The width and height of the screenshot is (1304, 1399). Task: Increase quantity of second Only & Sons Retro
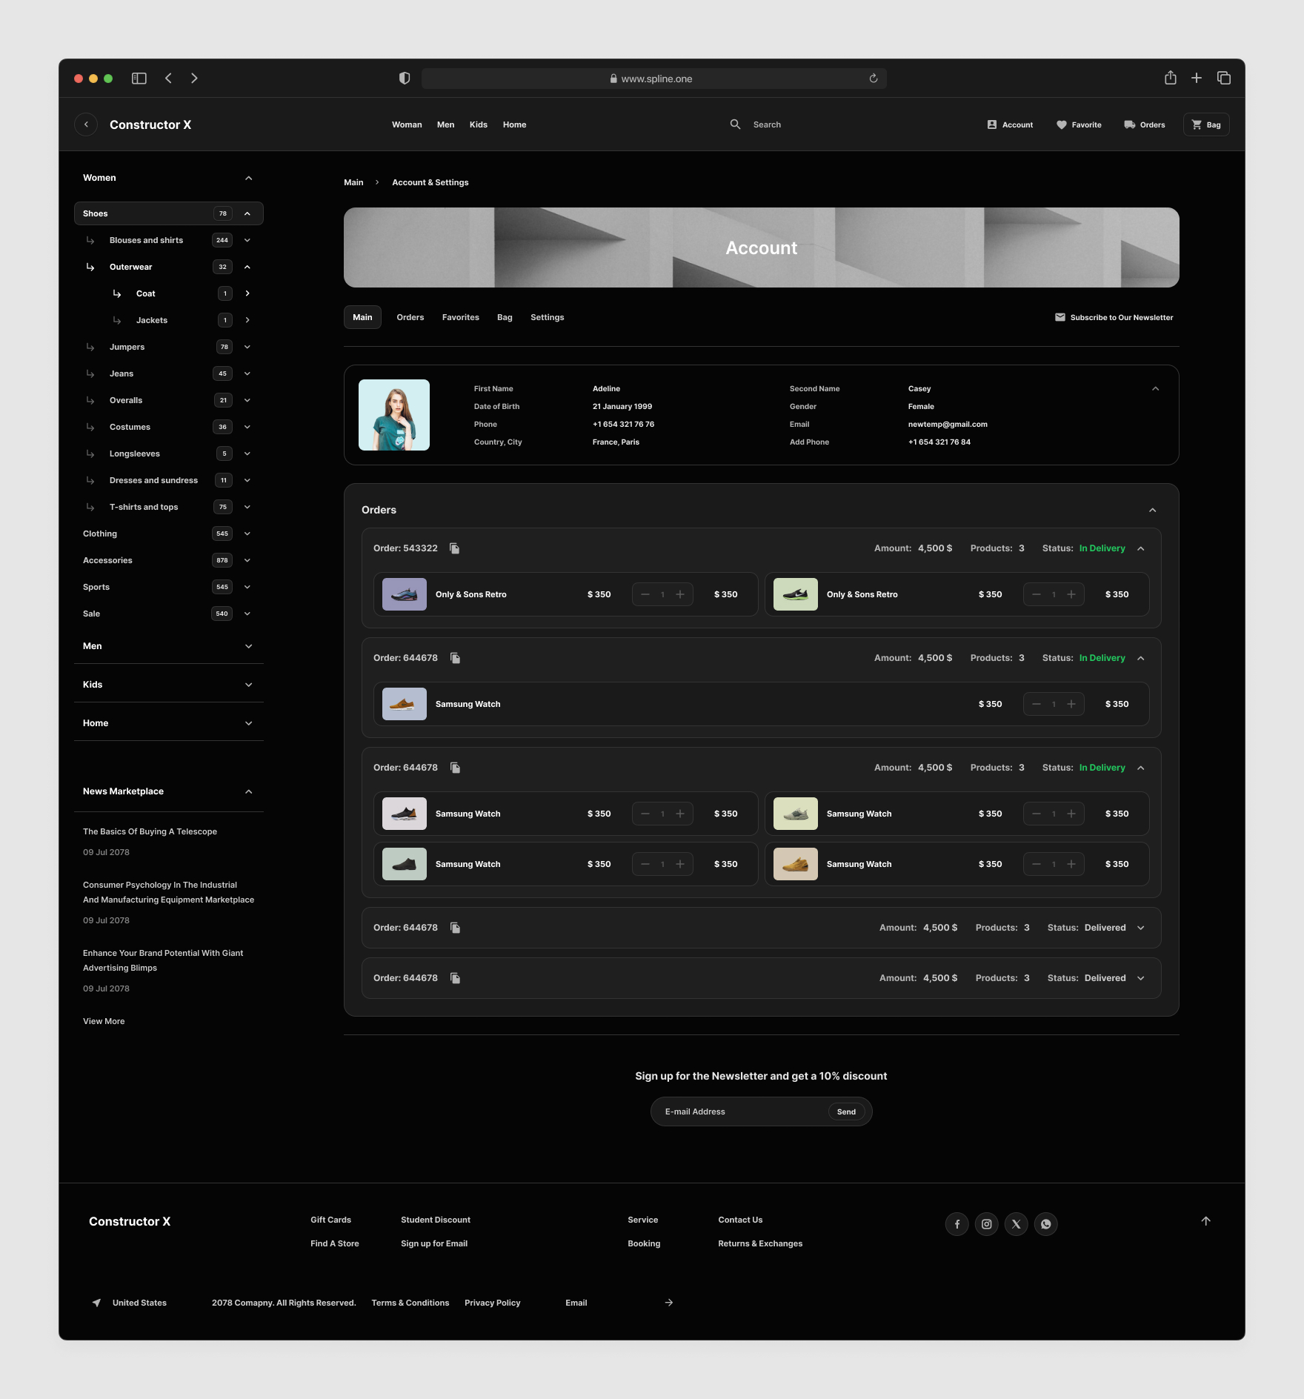coord(1071,594)
